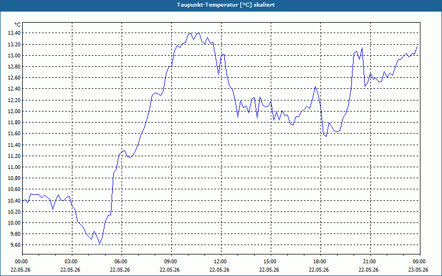Select the 12,20 y-axis label
The height and width of the screenshot is (276, 442).
(x=15, y=100)
